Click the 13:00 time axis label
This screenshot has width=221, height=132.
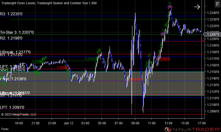click(168, 123)
